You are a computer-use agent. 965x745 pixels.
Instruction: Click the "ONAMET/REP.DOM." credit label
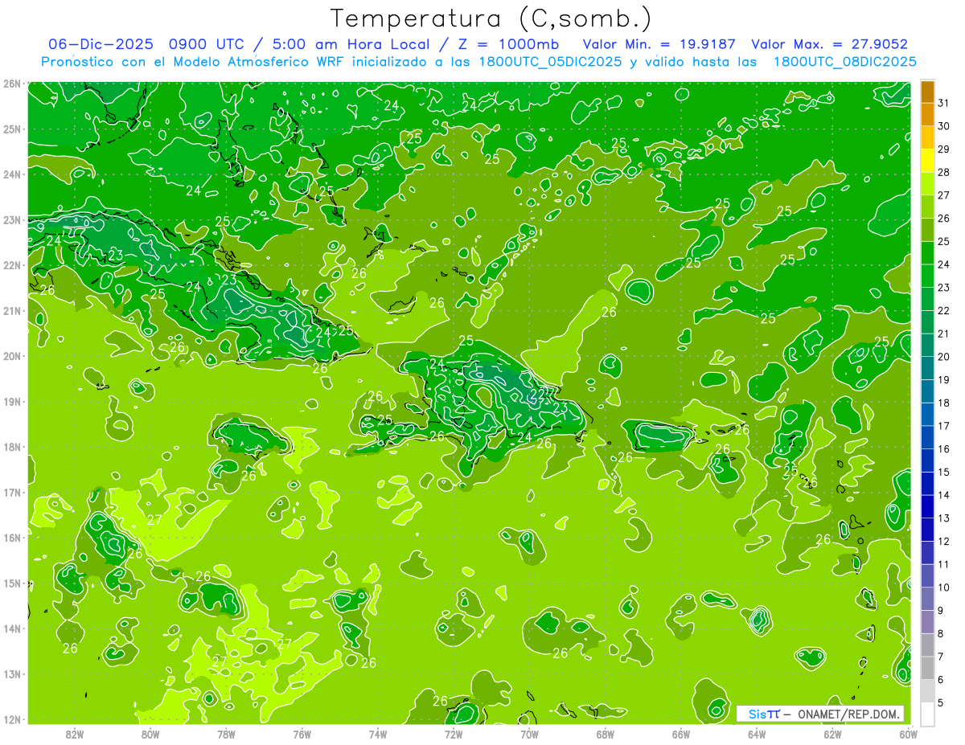pyautogui.click(x=849, y=714)
